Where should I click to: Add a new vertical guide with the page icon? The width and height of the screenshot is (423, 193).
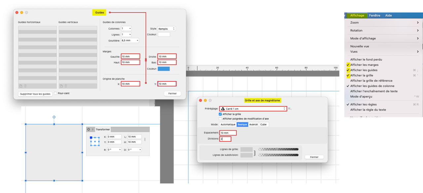coord(61,86)
